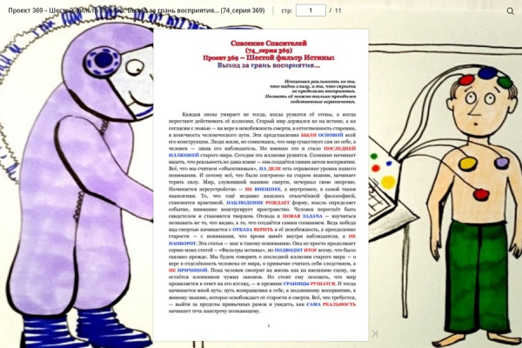This screenshot has width=522, height=348.
Task: Click the heading "Выход за грань восприятия..."
Action: click(x=269, y=65)
